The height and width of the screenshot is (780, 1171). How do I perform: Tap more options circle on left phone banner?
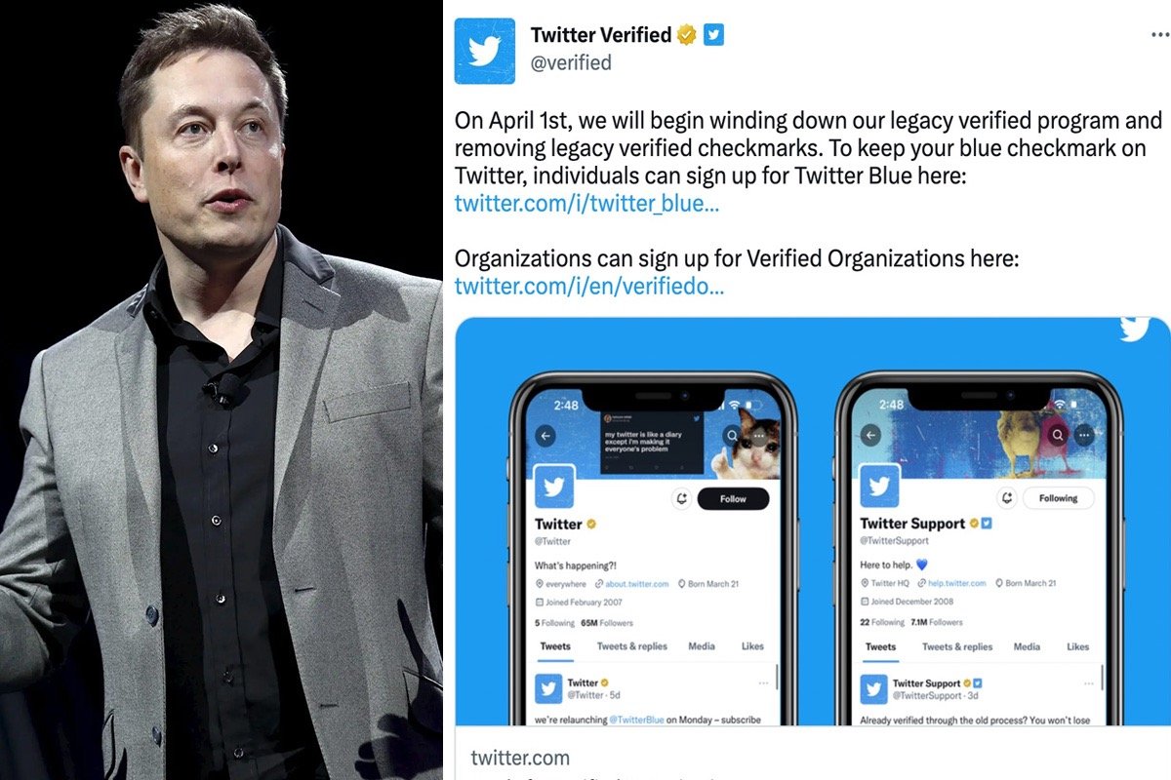(757, 436)
